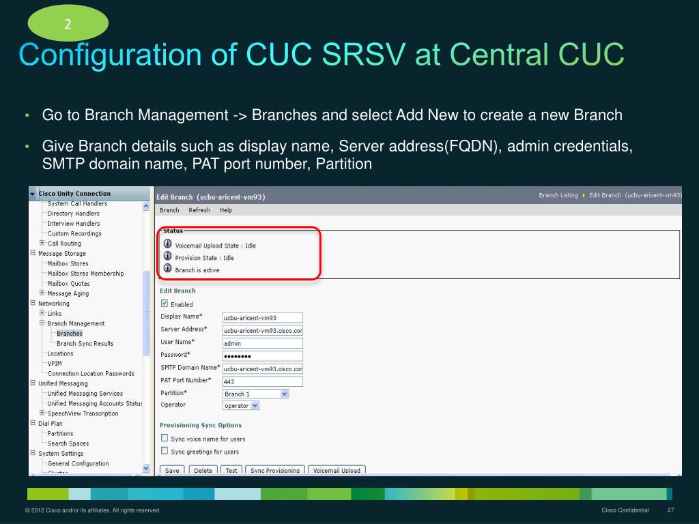Screen dimensions: 699x524
Task: Click the Delete button
Action: (x=203, y=471)
